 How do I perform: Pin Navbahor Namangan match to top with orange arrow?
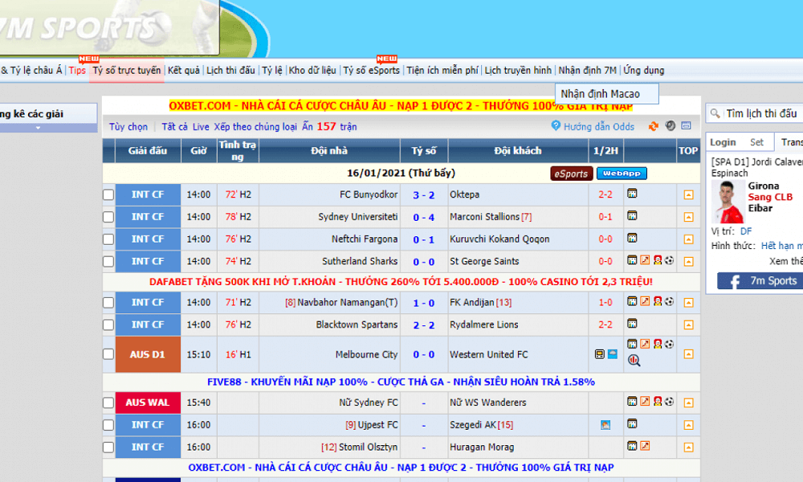pyautogui.click(x=688, y=302)
